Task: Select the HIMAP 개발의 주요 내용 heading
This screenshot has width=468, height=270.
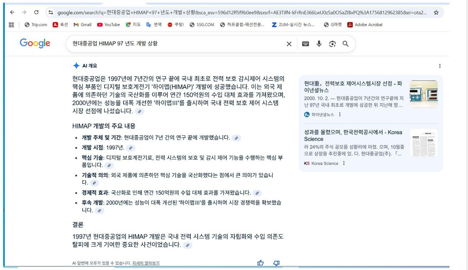Action: pos(104,126)
